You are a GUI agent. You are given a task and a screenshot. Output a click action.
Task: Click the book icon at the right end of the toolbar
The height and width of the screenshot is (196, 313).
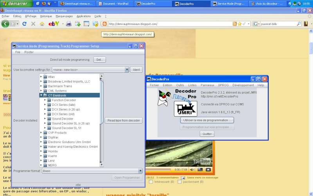pos(306,24)
